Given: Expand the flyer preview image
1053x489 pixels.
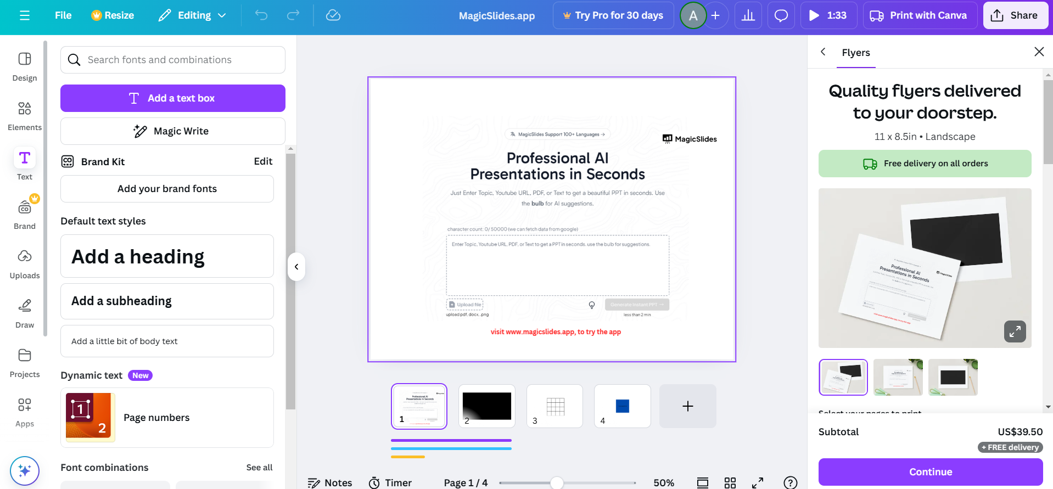Looking at the screenshot, I should coord(1015,331).
